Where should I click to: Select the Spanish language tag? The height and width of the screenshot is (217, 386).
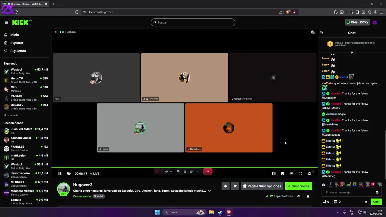tap(99, 196)
